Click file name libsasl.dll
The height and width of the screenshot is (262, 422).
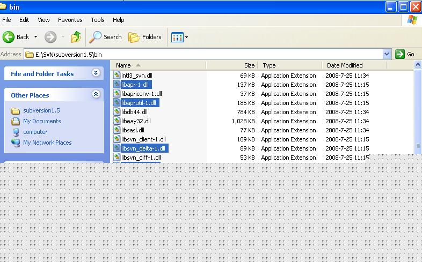(133, 130)
